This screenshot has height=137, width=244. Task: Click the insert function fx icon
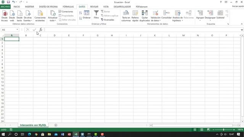(x=41, y=30)
